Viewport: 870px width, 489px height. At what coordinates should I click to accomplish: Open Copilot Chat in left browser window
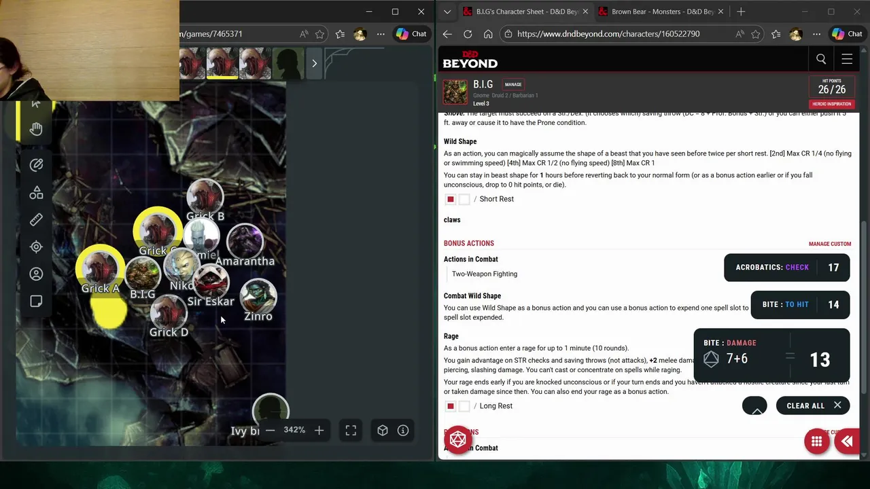(411, 34)
